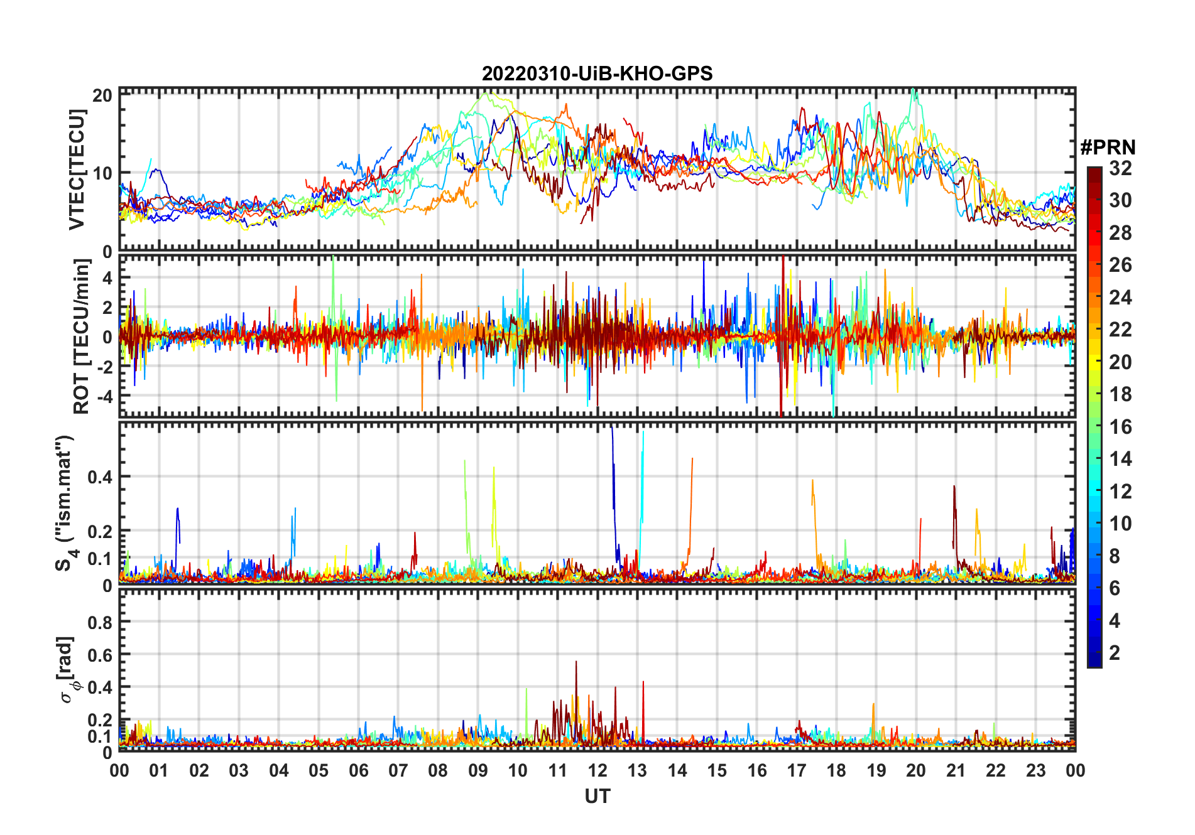Select the PRN colorbar strip

[x=1094, y=417]
